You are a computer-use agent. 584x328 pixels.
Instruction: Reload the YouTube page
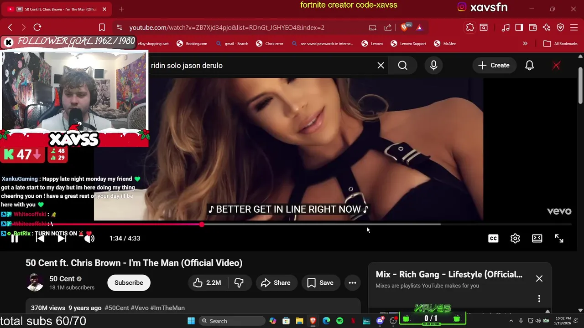tap(37, 27)
